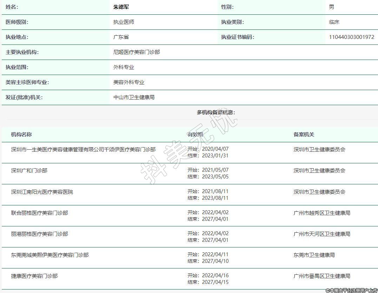Click the 外科专业 practice scope value
The image size is (378, 293).
[124, 67]
